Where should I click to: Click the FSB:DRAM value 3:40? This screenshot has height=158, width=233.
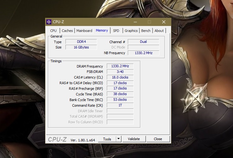point(120,72)
